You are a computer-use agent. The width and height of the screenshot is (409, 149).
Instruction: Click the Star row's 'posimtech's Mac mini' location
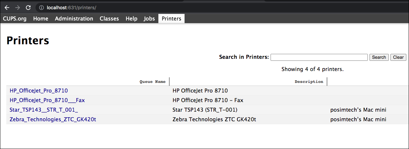[x=359, y=110]
